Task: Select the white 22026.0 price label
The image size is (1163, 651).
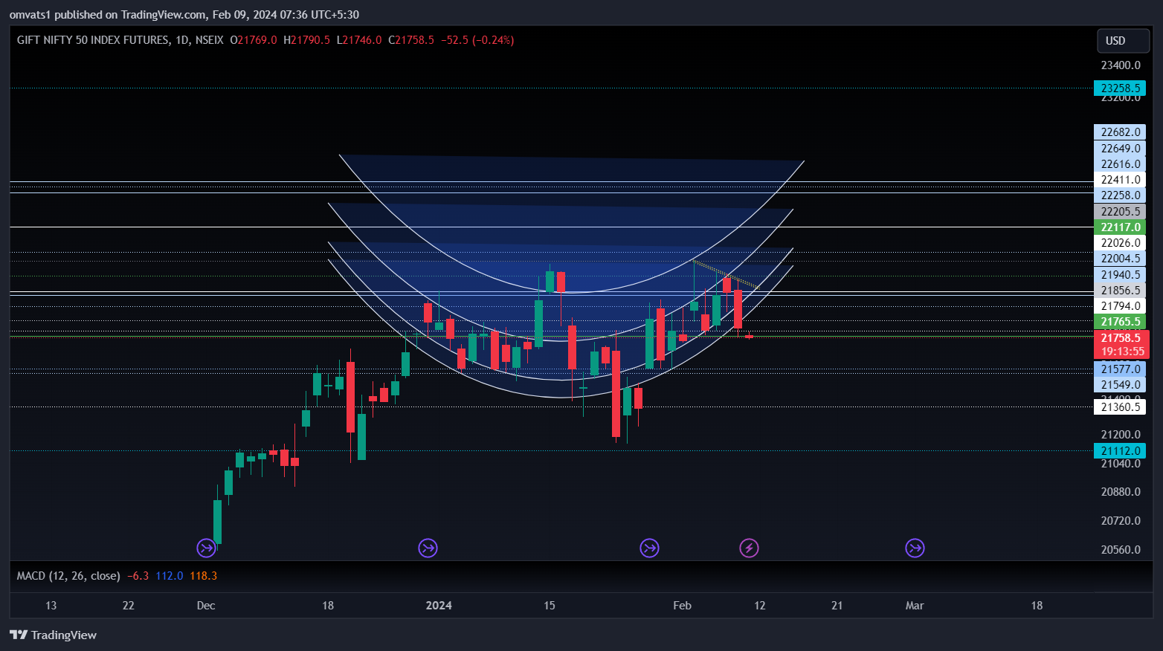Action: [x=1120, y=243]
